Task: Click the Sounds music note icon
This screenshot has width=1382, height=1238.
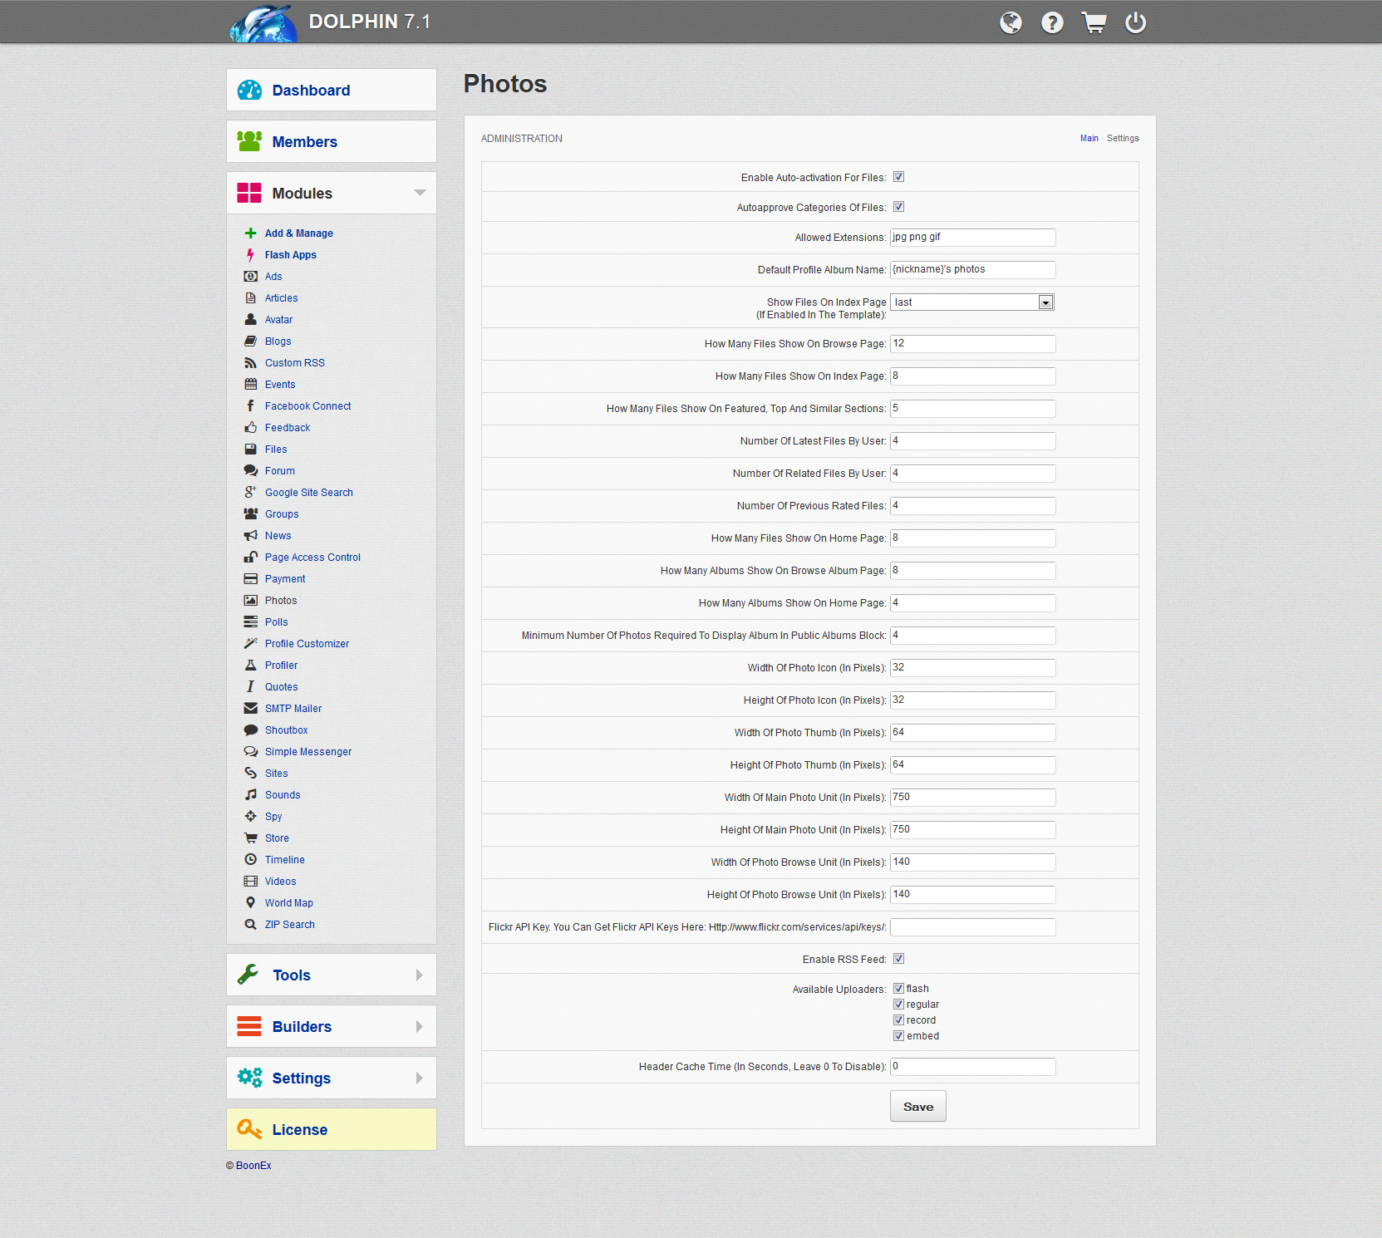Action: 250,795
